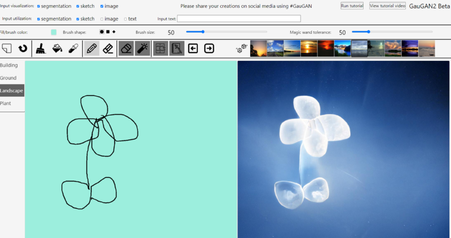Enable image checkbox in Input utilization row
451x238 pixels.
click(x=102, y=19)
